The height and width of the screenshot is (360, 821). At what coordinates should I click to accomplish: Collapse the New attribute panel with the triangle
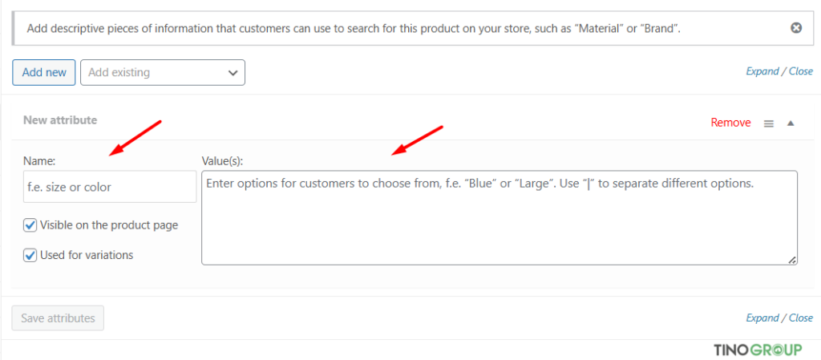click(x=791, y=123)
